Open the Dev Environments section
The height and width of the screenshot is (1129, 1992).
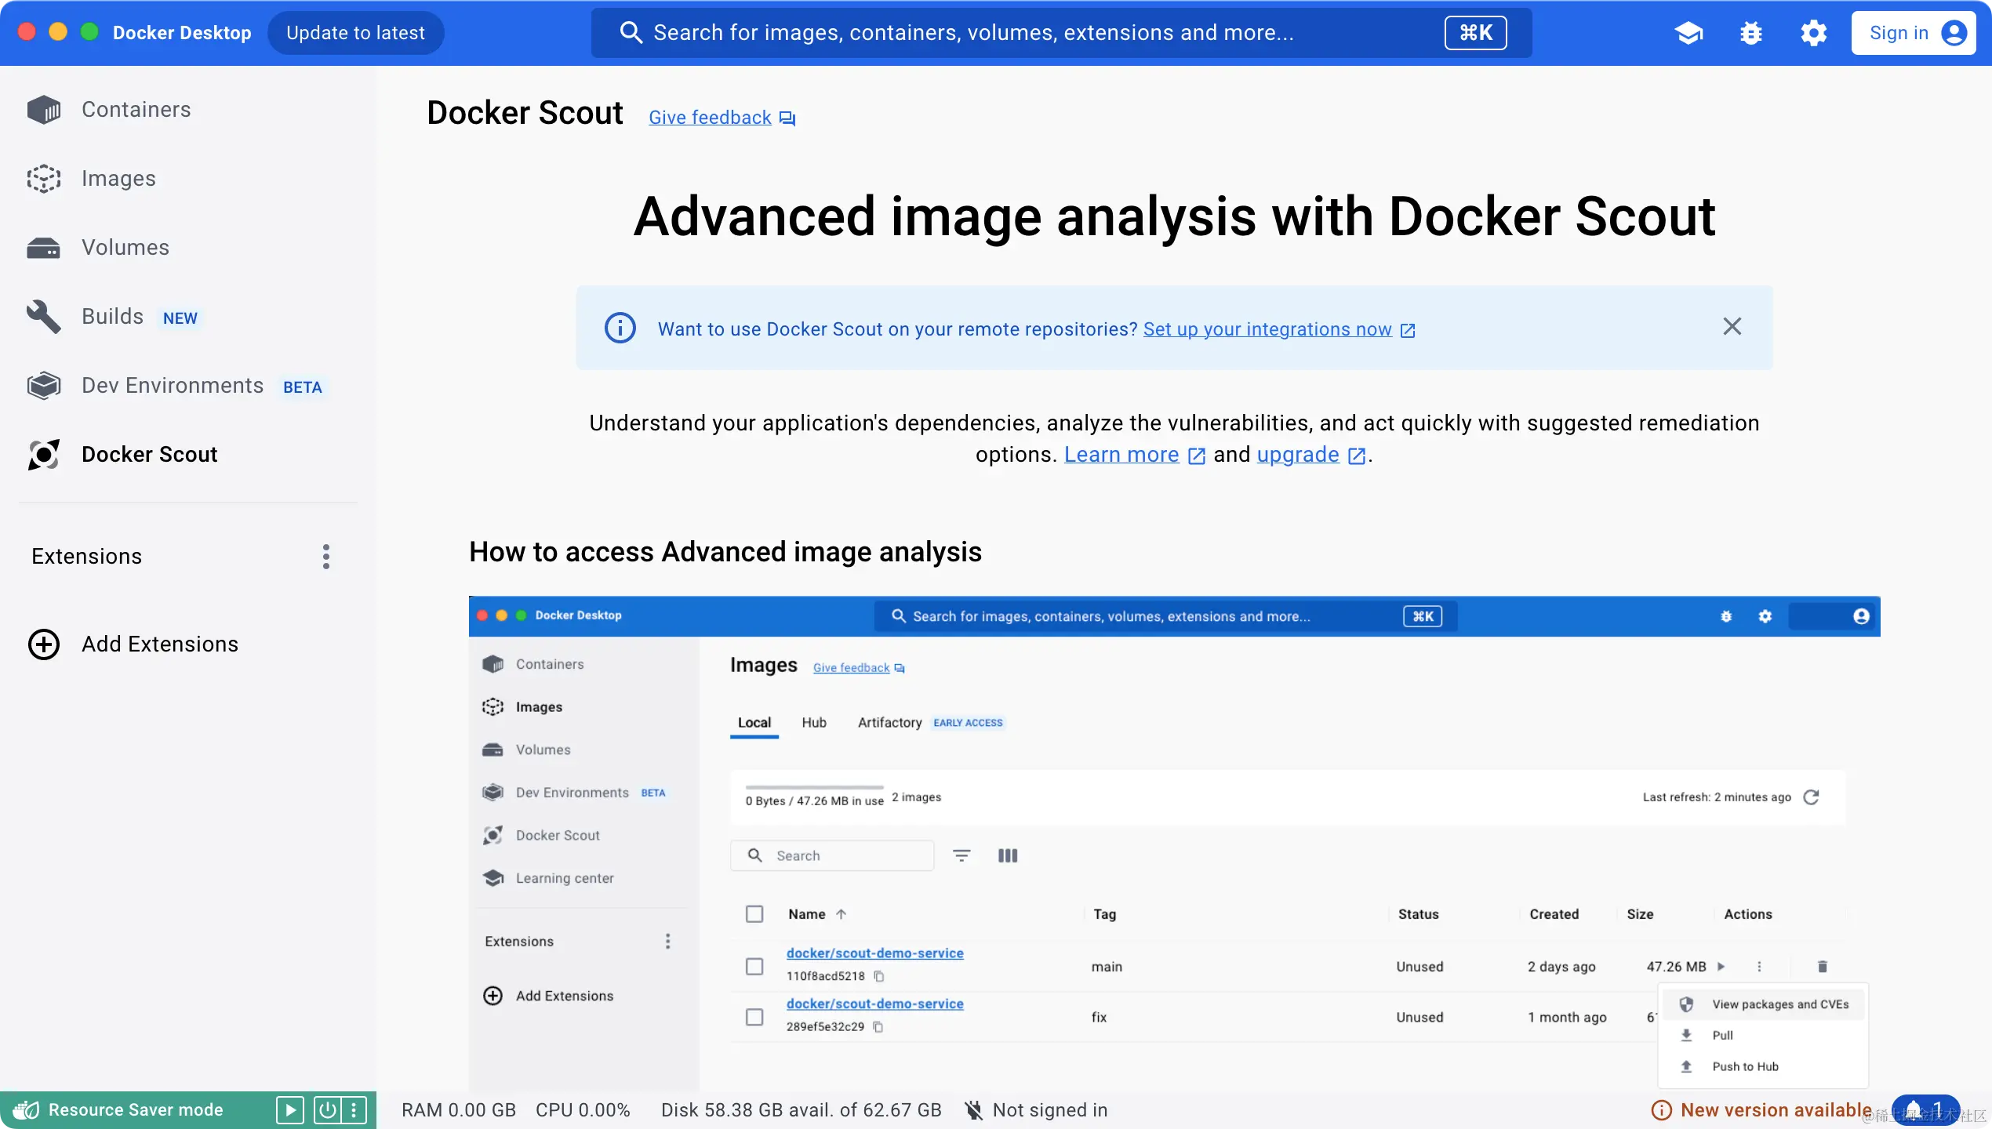(x=172, y=385)
